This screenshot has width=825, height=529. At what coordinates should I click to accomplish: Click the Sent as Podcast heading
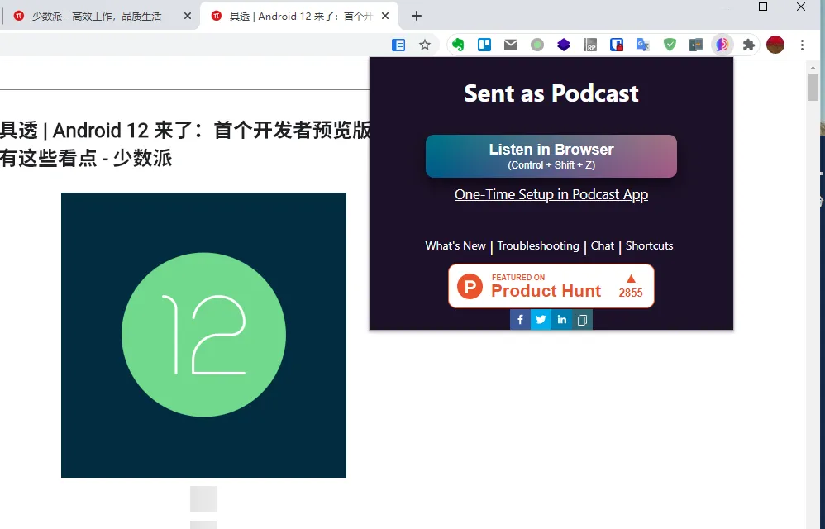click(551, 93)
